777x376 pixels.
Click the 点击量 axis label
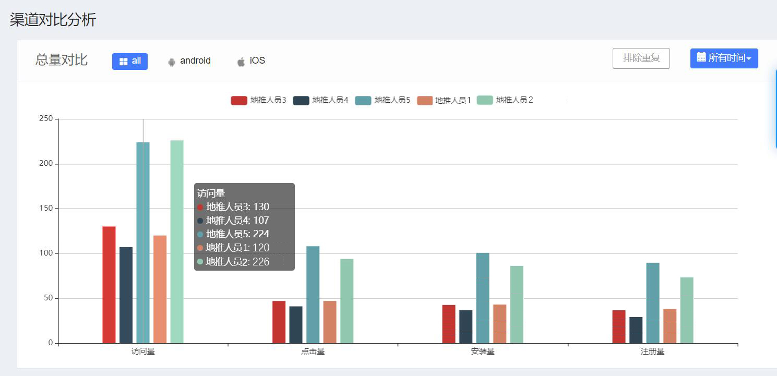tap(313, 351)
